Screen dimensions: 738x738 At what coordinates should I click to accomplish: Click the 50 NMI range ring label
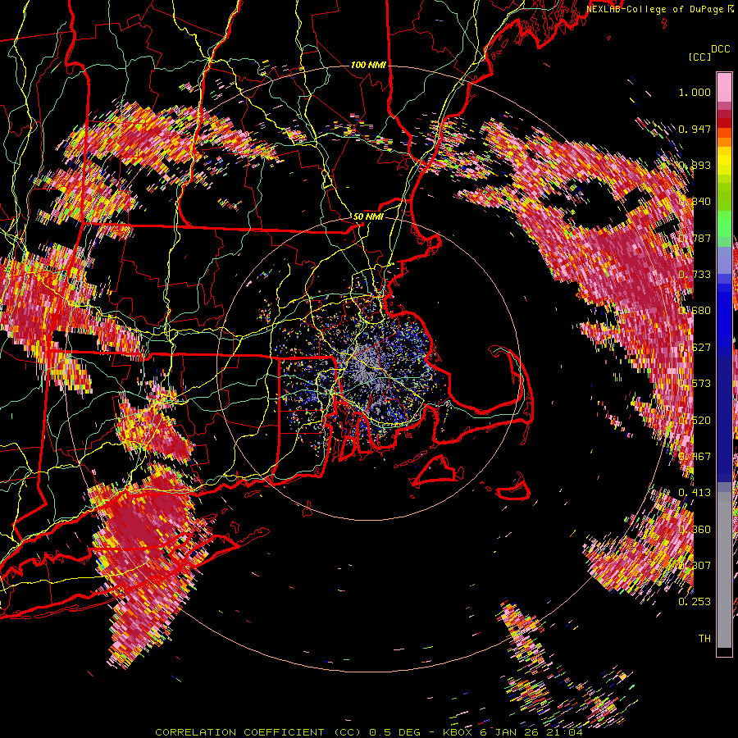368,217
